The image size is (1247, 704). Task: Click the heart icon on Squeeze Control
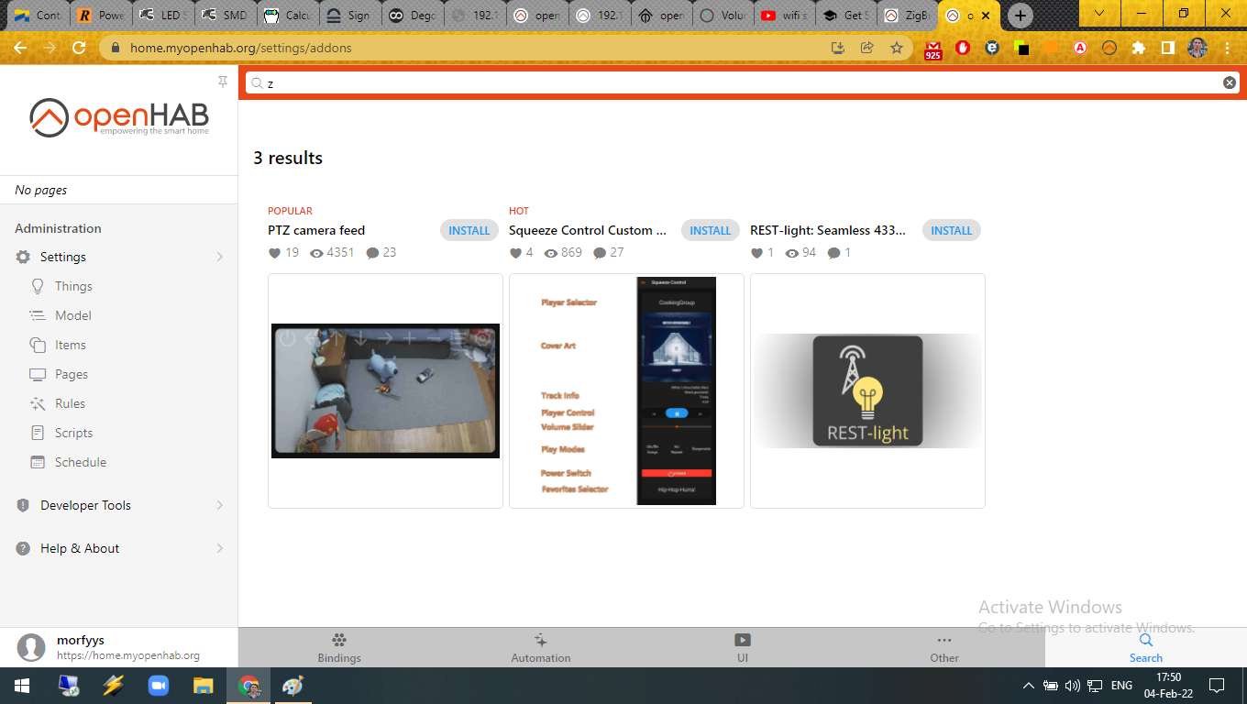point(515,253)
